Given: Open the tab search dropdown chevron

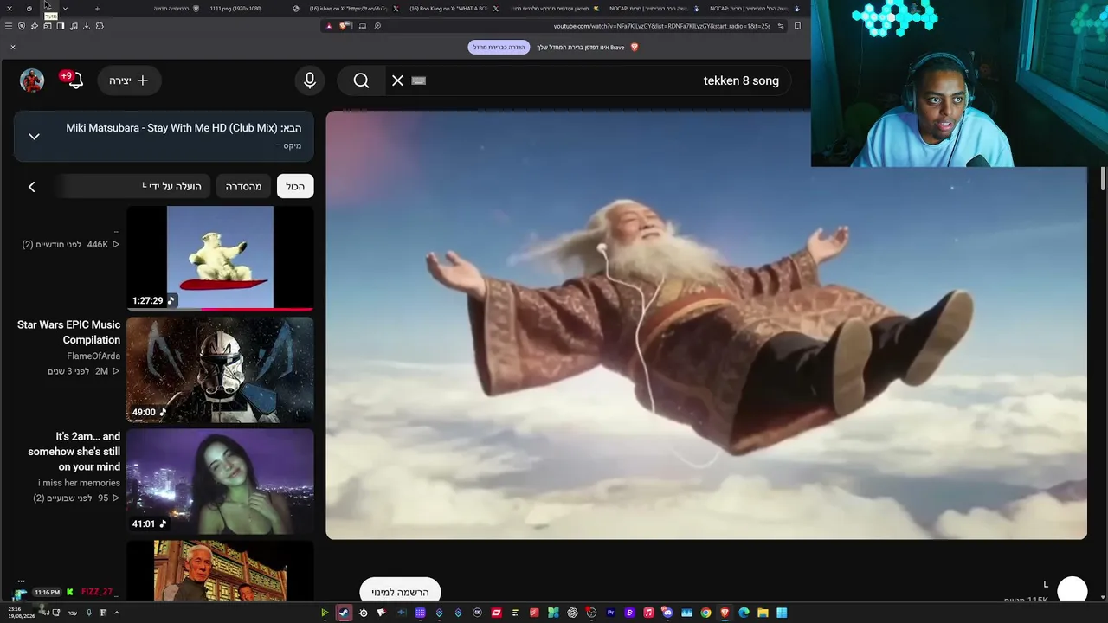Looking at the screenshot, I should coord(65,9).
